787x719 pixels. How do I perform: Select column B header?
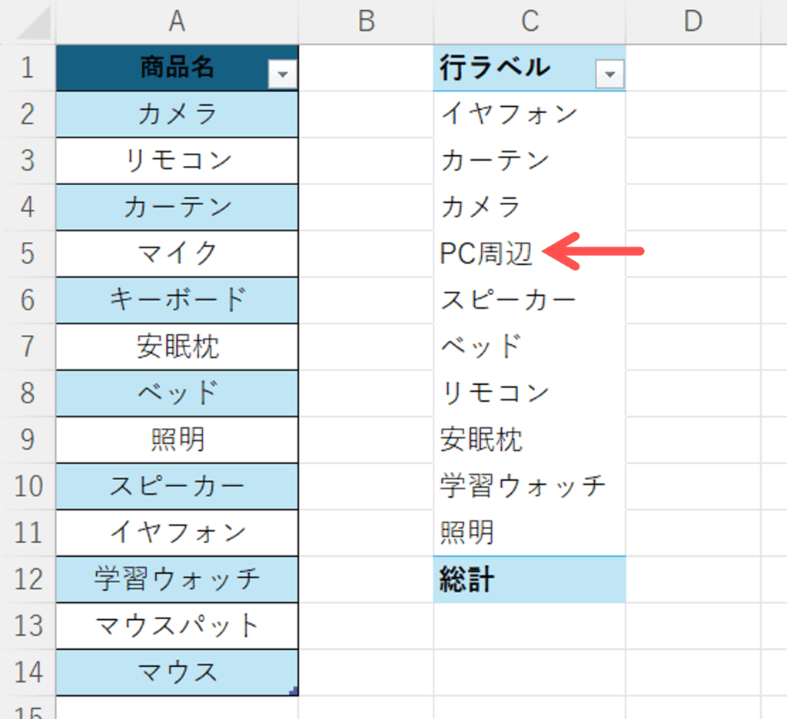[366, 22]
